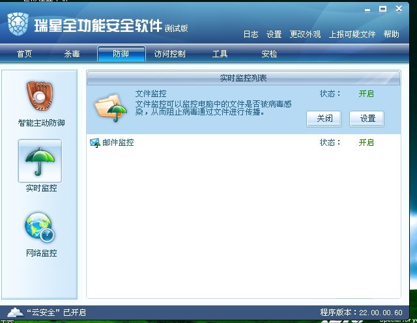This screenshot has height=323, width=417.
Task: Open the 工具 tab
Action: (x=220, y=54)
